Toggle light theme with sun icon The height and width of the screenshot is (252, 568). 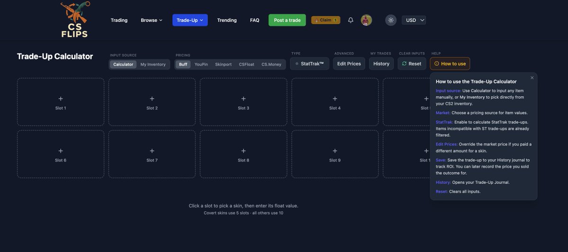390,20
